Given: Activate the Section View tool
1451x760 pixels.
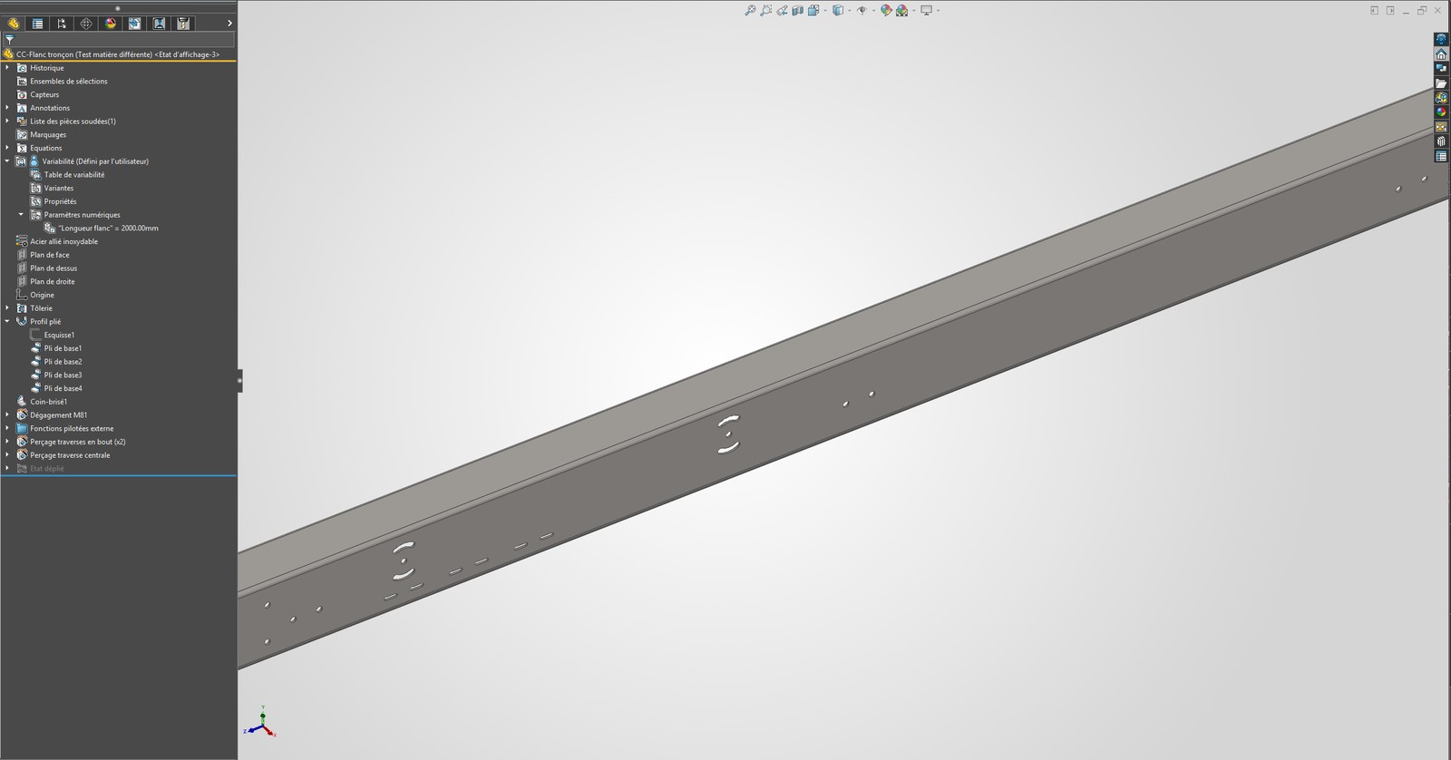Looking at the screenshot, I should click(x=798, y=11).
